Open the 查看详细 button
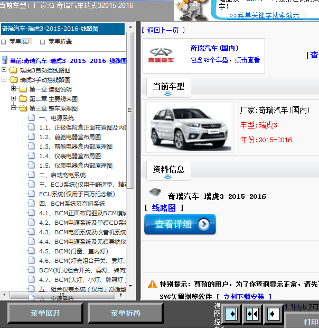The height and width of the screenshot is (329, 319). pos(180,224)
